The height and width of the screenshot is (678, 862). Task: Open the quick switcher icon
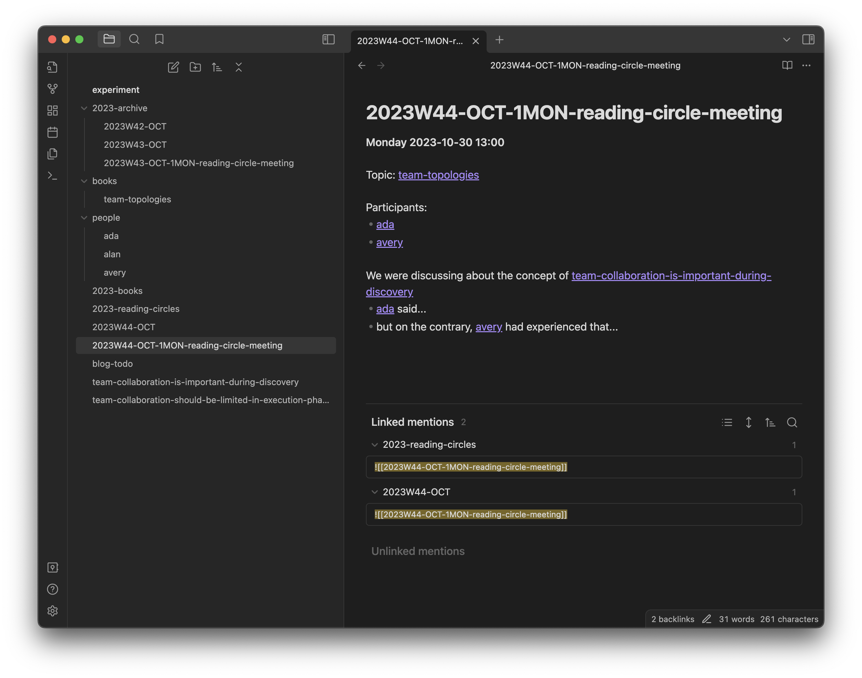53,67
